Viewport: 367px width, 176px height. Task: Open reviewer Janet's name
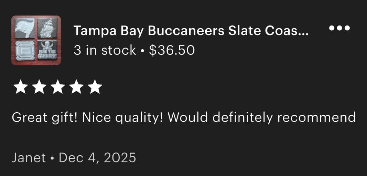(29, 158)
